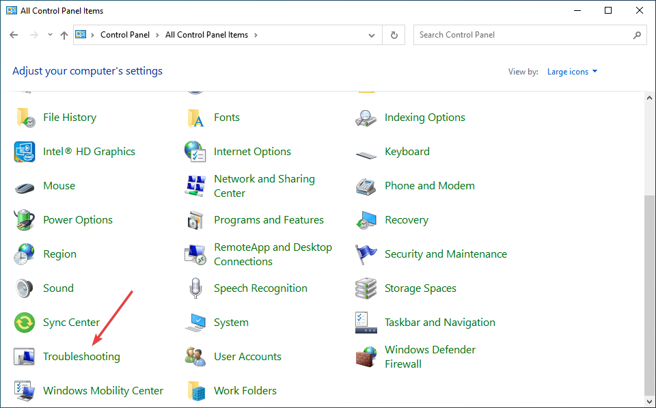Open the Security and Maintenance flag icon
656x408 pixels.
pyautogui.click(x=366, y=254)
